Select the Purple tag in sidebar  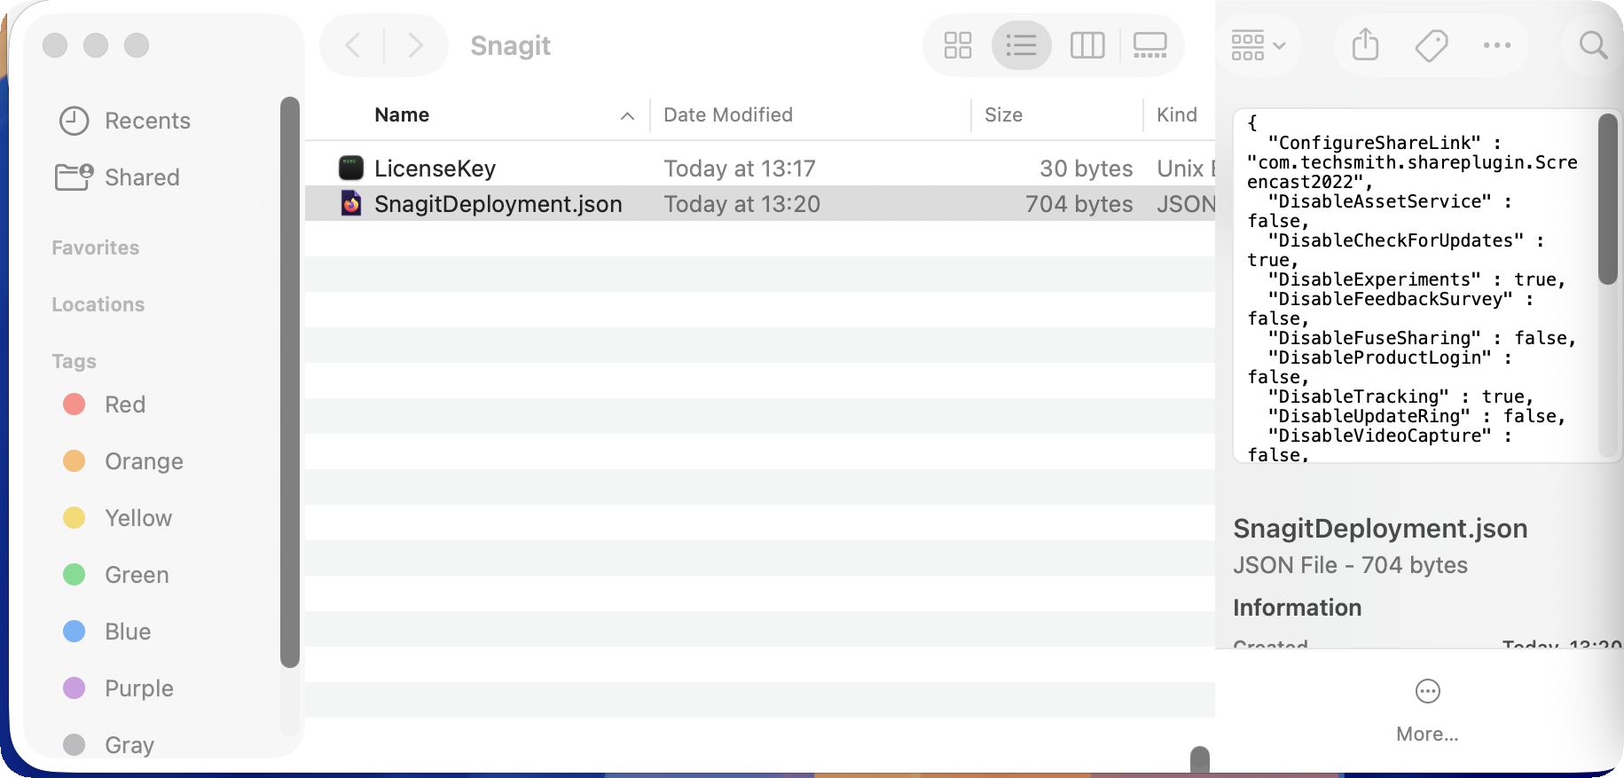[x=118, y=688]
